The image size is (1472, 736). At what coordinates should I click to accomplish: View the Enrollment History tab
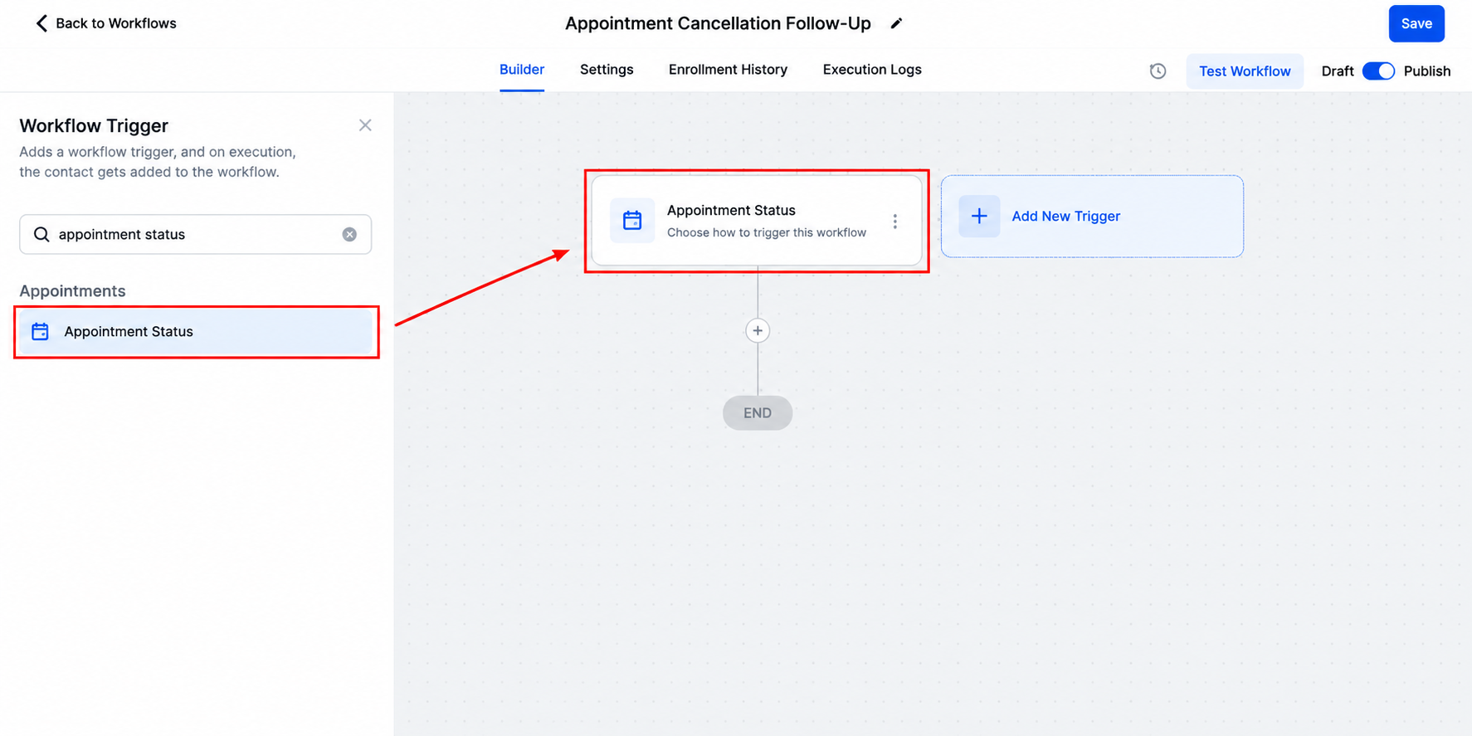click(728, 70)
